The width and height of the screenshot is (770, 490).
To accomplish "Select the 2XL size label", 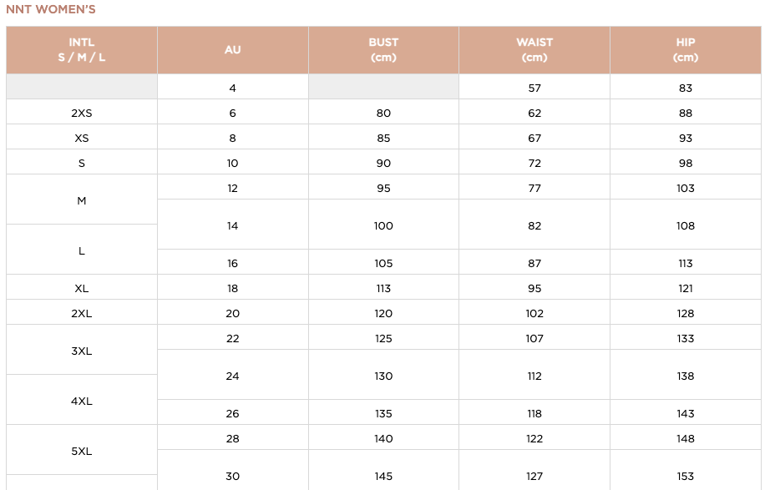I will click(x=82, y=313).
